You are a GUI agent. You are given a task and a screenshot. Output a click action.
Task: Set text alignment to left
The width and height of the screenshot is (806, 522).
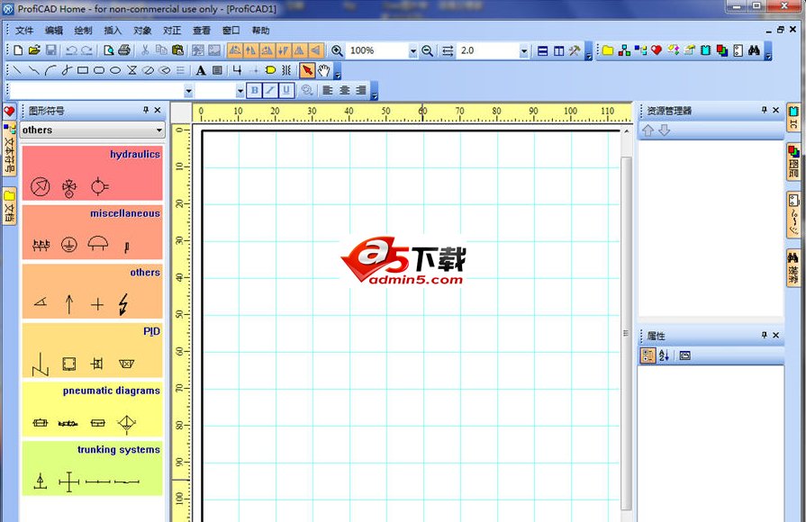(x=328, y=90)
